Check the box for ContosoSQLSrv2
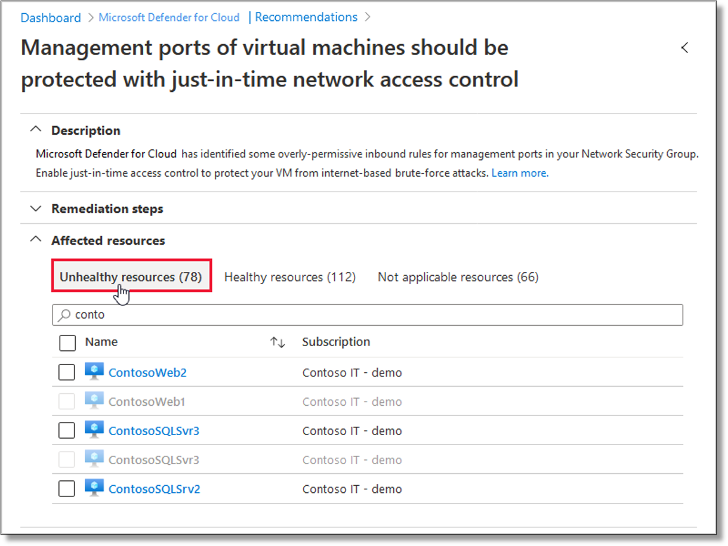The width and height of the screenshot is (728, 546). pyautogui.click(x=67, y=489)
